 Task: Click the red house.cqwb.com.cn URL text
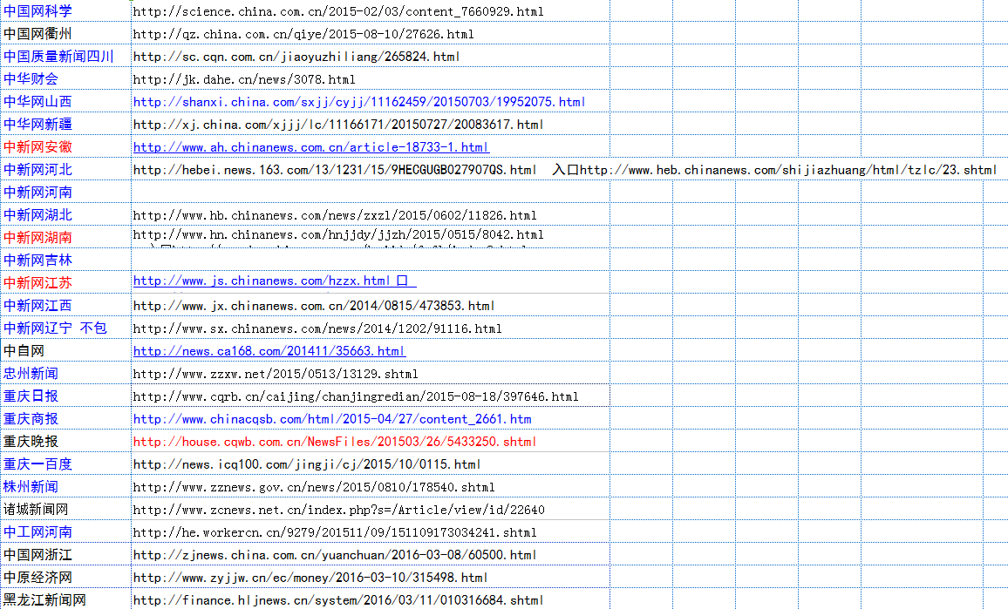point(335,442)
